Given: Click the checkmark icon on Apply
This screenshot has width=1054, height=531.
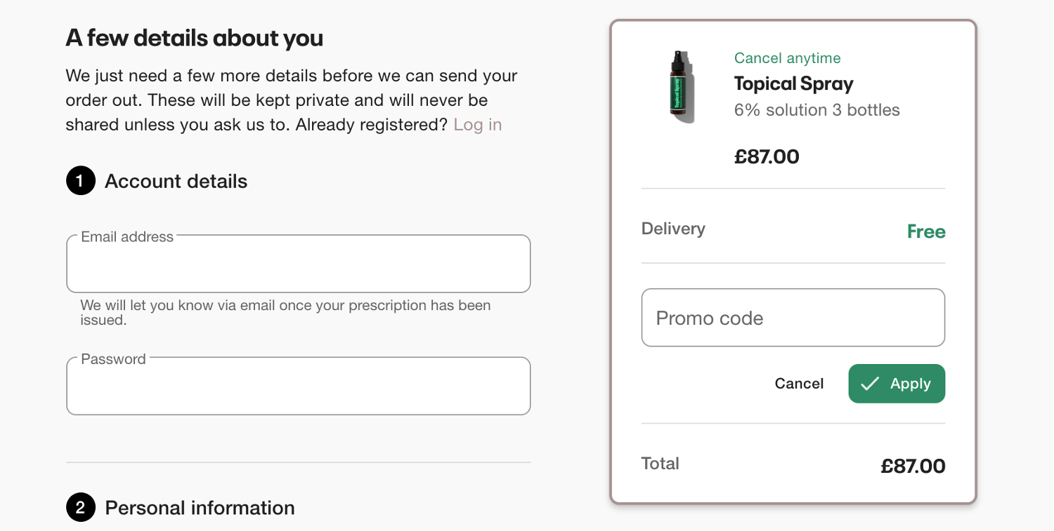Looking at the screenshot, I should pos(870,384).
